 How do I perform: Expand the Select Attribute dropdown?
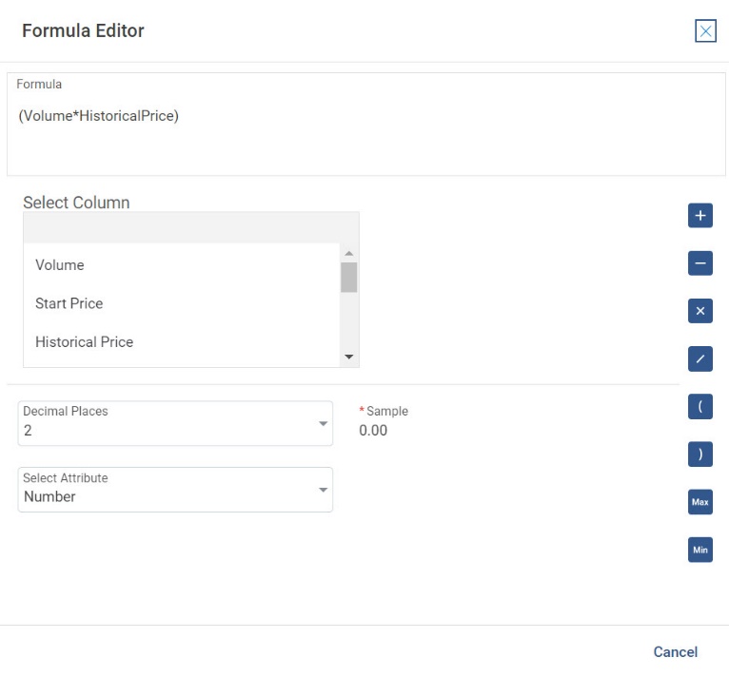(175, 489)
